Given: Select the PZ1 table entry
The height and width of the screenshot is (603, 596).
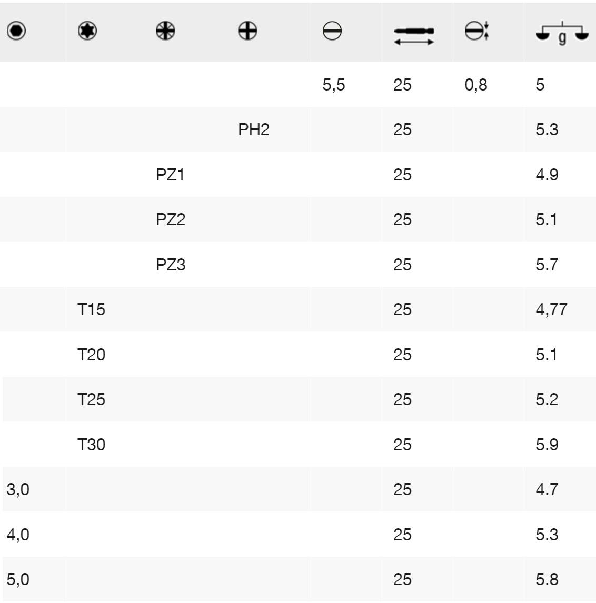Looking at the screenshot, I should pos(170,175).
